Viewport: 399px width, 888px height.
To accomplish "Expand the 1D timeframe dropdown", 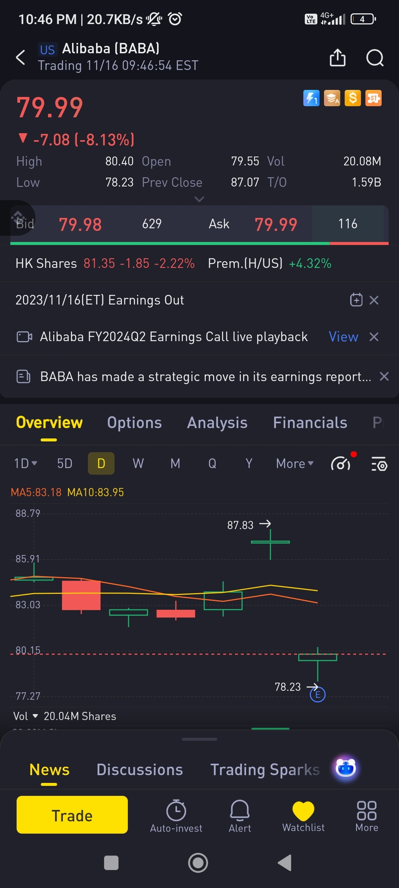I will (x=25, y=463).
